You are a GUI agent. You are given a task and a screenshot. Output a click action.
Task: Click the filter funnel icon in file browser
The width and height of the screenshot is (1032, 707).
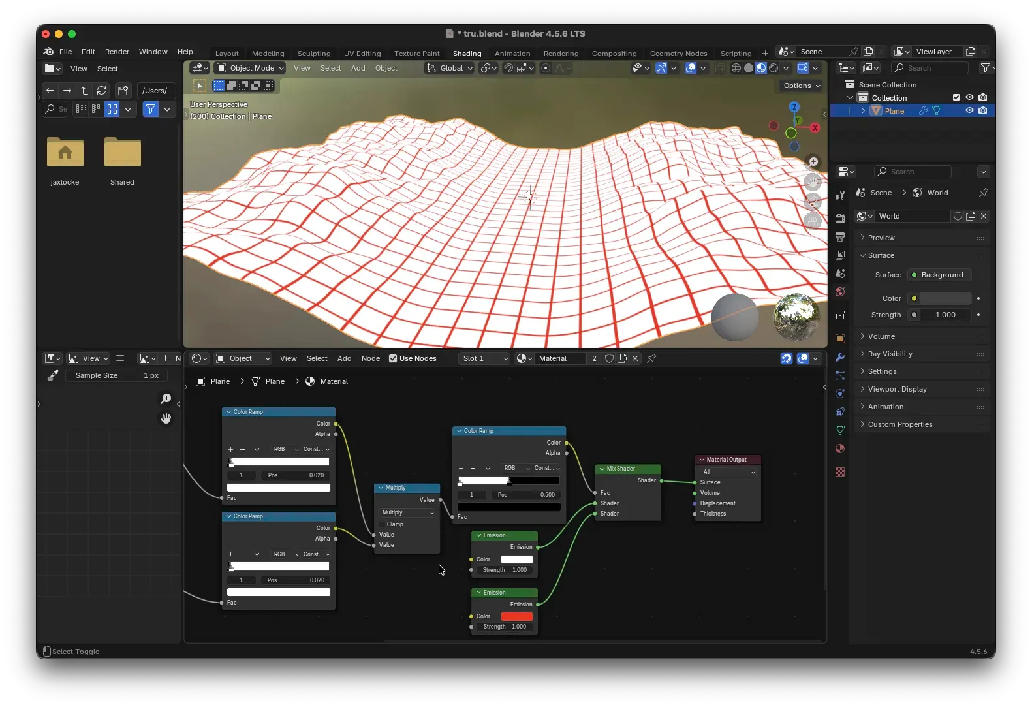pos(151,109)
